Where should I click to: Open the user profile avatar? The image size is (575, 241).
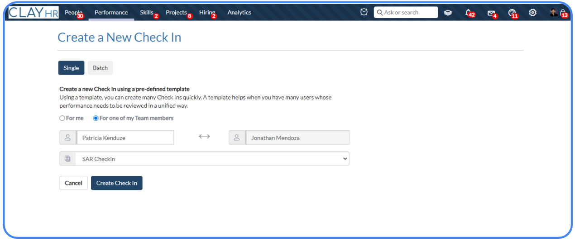(553, 12)
